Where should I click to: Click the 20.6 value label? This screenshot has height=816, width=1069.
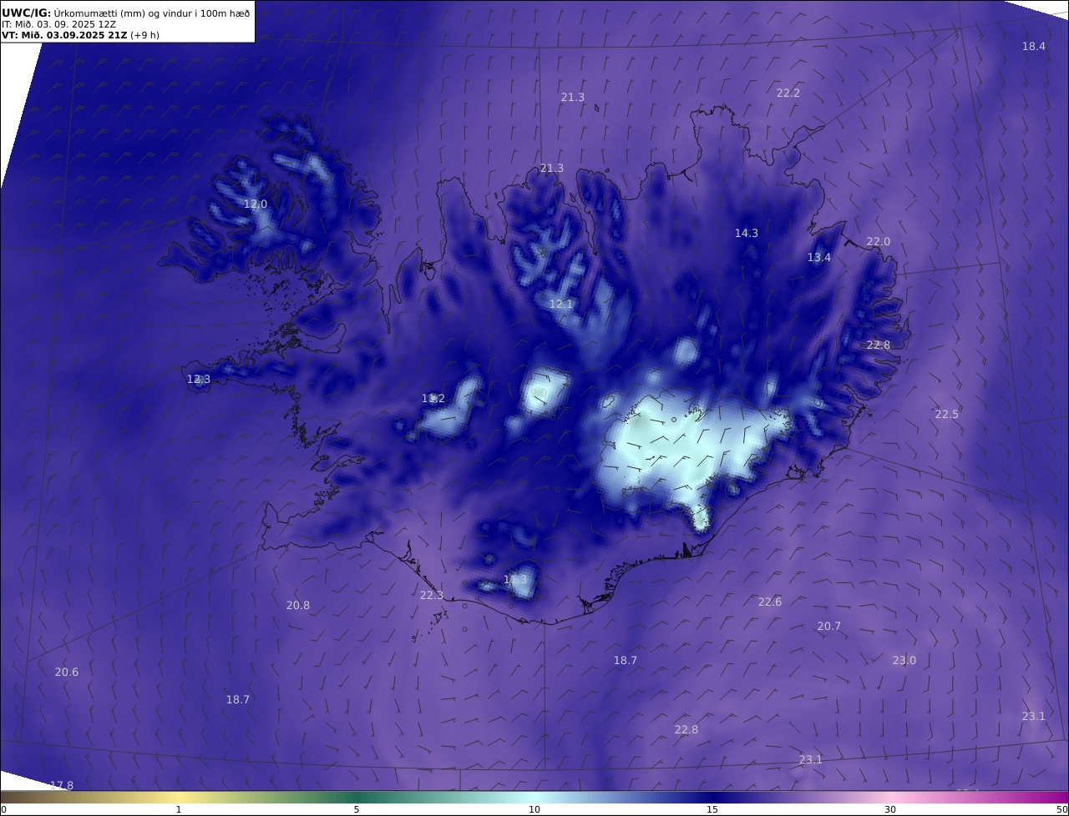coord(67,672)
